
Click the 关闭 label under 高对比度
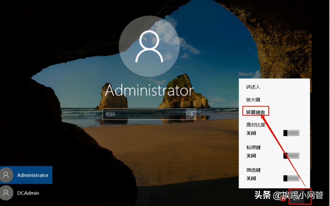(x=251, y=133)
